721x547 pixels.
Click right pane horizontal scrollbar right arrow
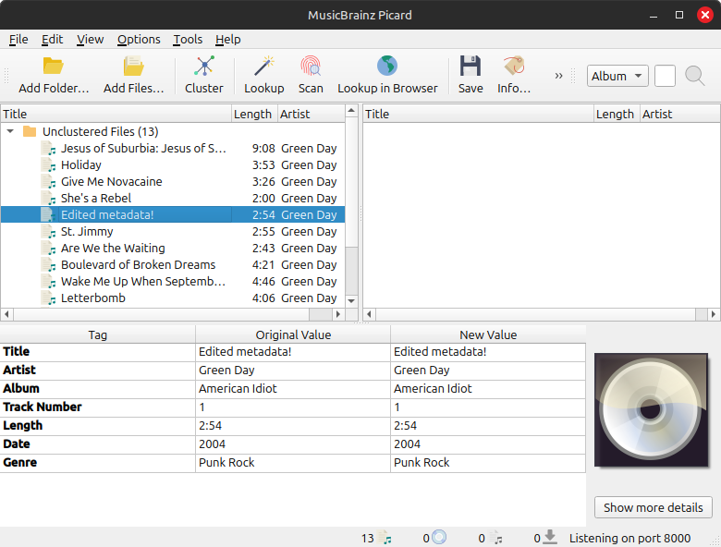pos(714,314)
